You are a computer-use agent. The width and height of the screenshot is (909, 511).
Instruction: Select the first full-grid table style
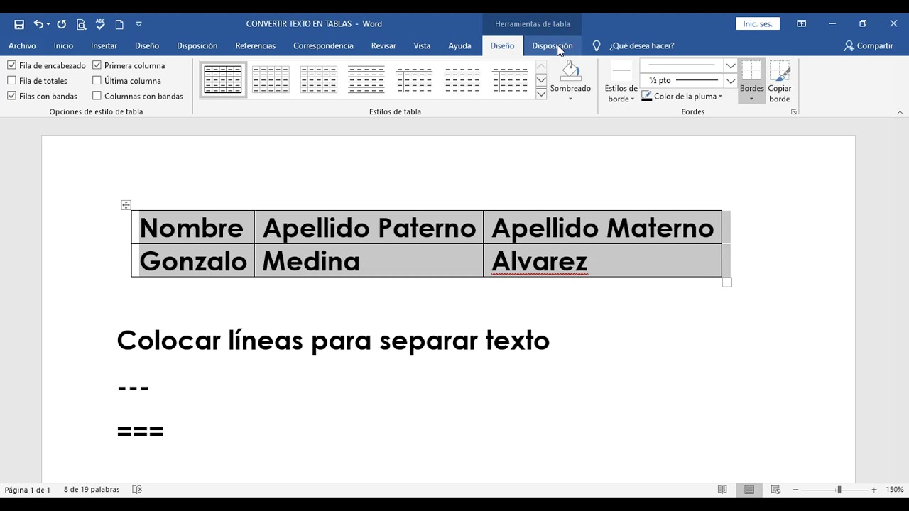pyautogui.click(x=223, y=79)
